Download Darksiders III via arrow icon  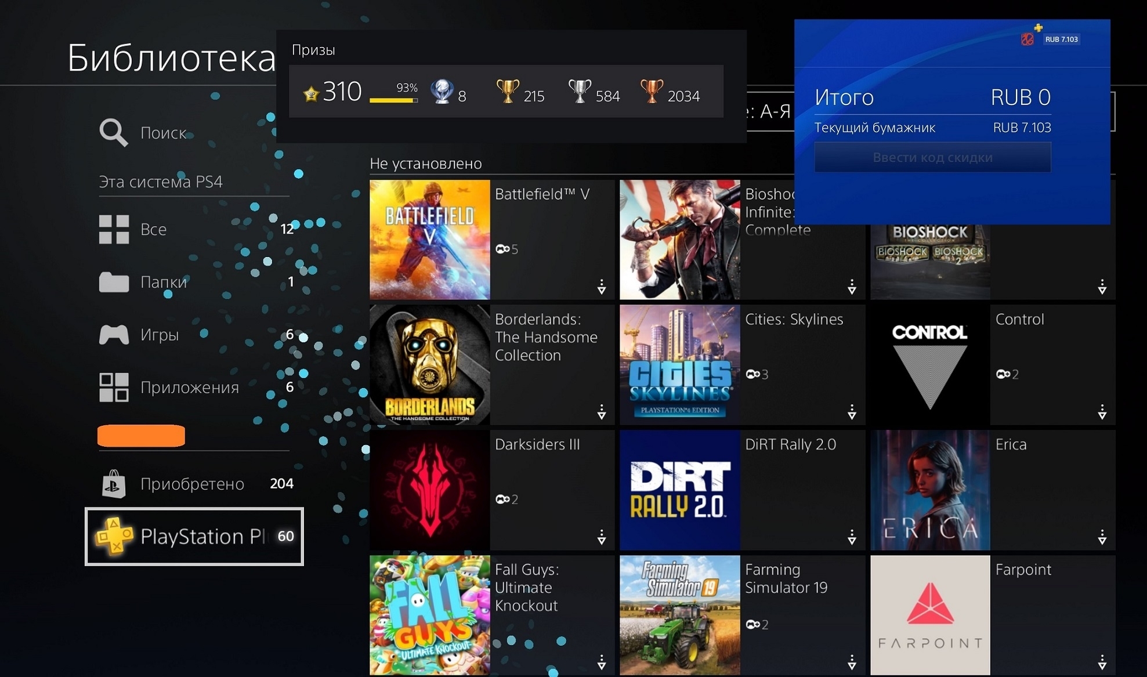coord(602,537)
